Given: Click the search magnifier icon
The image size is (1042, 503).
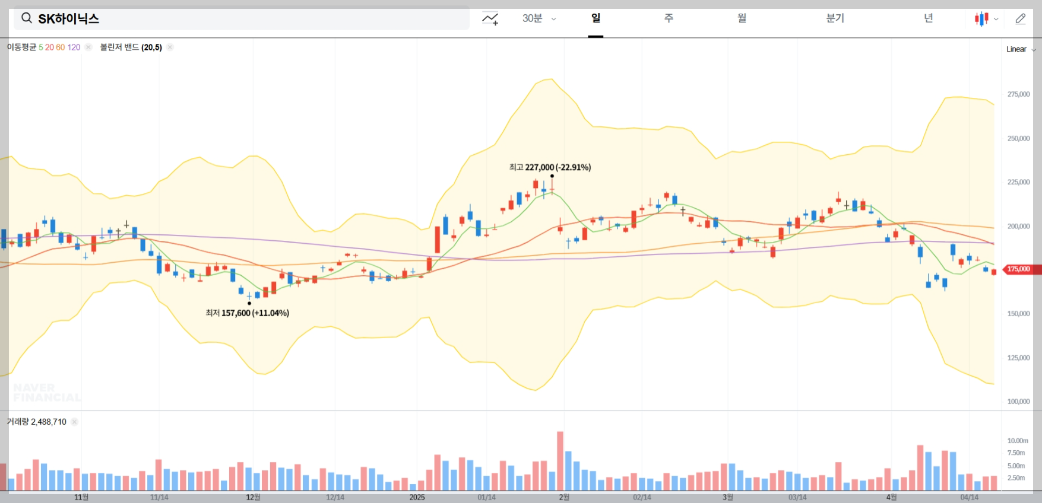Looking at the screenshot, I should click(x=27, y=18).
